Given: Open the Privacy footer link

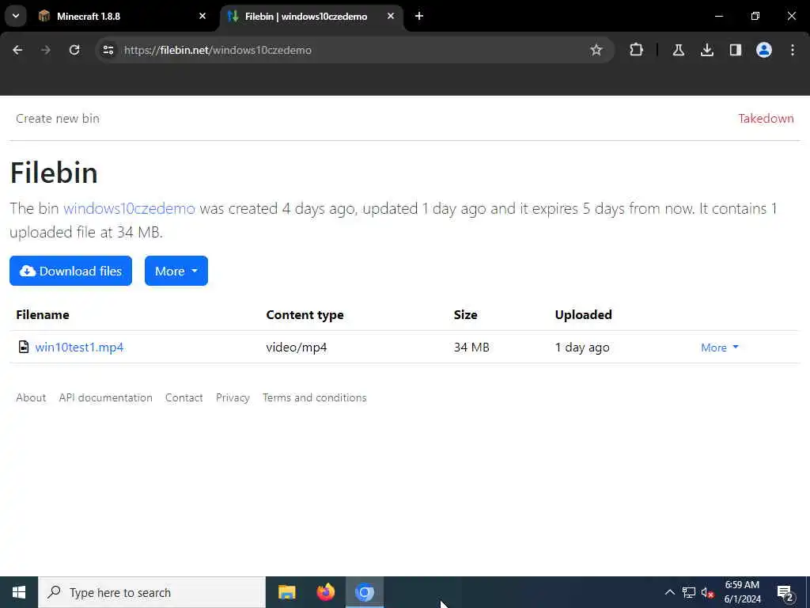Looking at the screenshot, I should pos(233,397).
